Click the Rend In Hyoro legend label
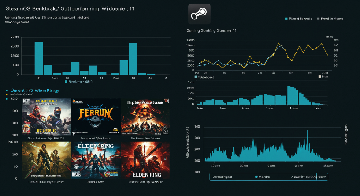 coord(332,19)
